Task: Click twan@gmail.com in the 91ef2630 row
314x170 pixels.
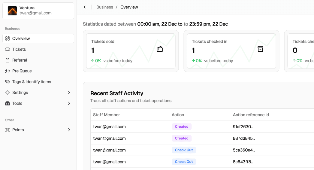Action: tap(109, 127)
